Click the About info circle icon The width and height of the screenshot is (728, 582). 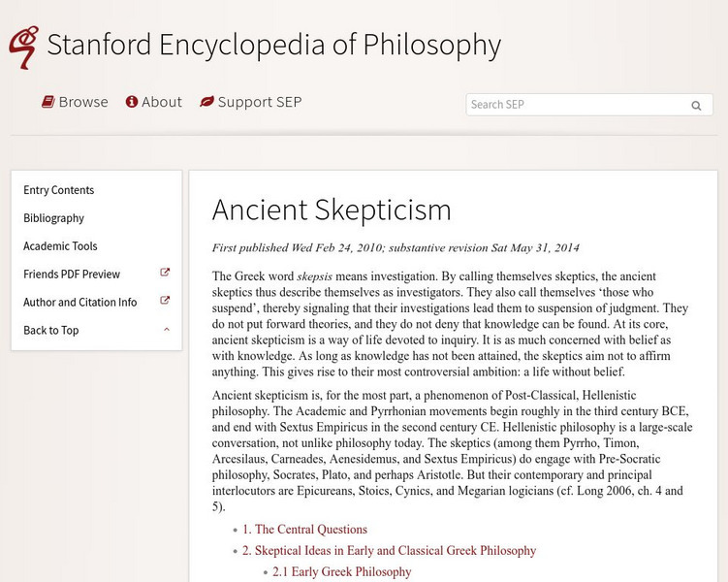pos(132,102)
